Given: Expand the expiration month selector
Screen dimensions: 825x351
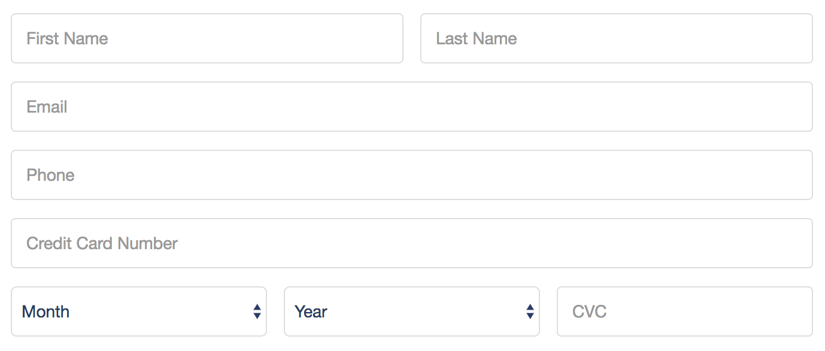Looking at the screenshot, I should tap(139, 311).
